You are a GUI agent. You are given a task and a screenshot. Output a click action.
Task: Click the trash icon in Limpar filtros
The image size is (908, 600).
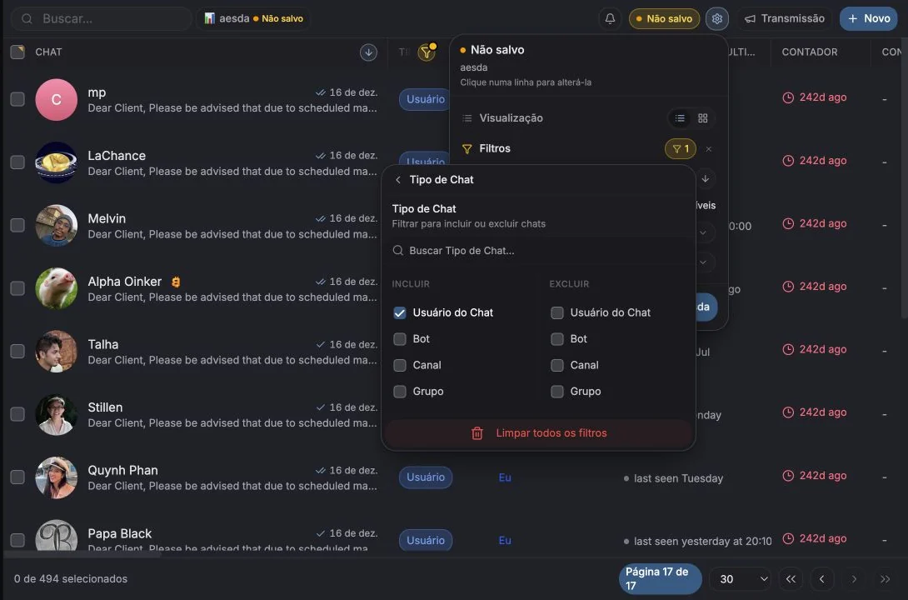click(x=477, y=433)
